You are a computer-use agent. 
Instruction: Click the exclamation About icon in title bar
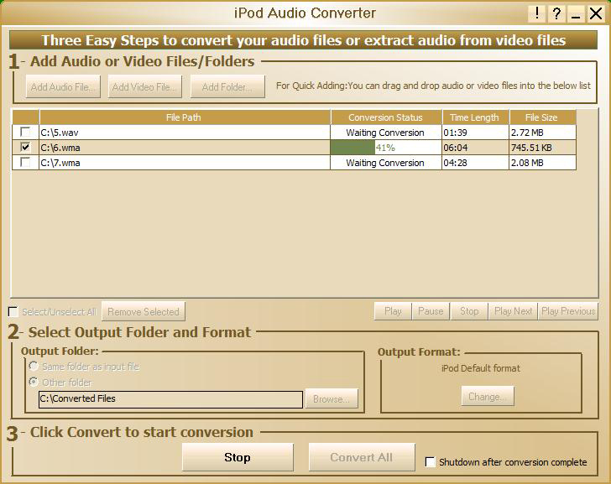536,14
